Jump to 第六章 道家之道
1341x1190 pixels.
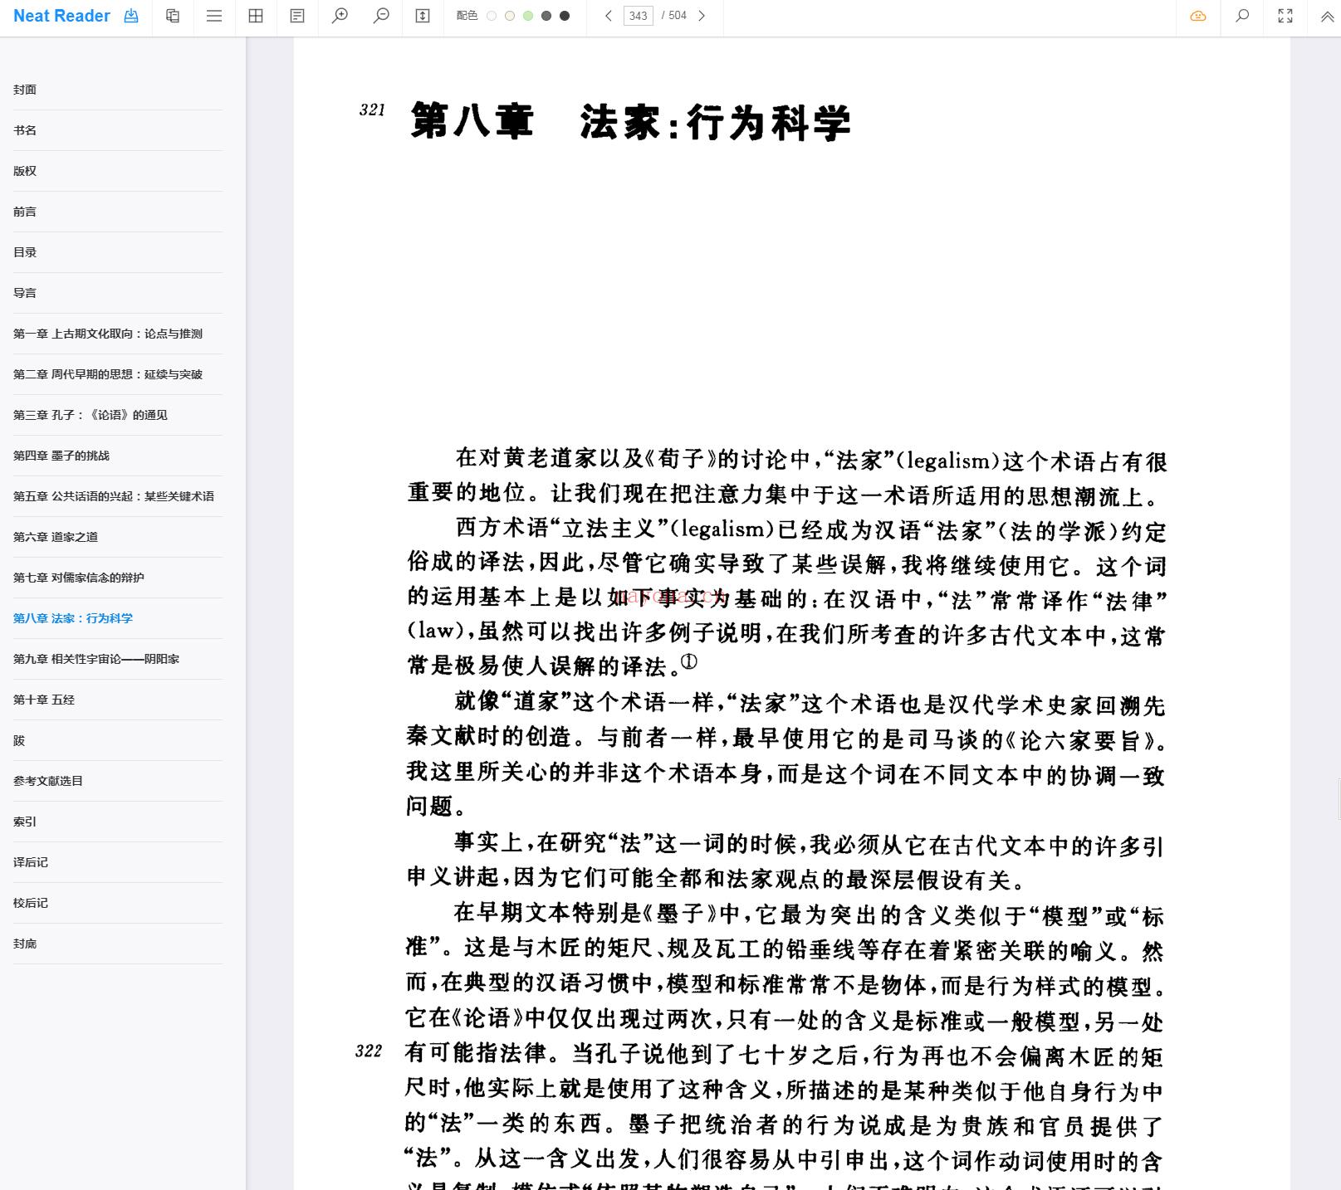coord(56,537)
